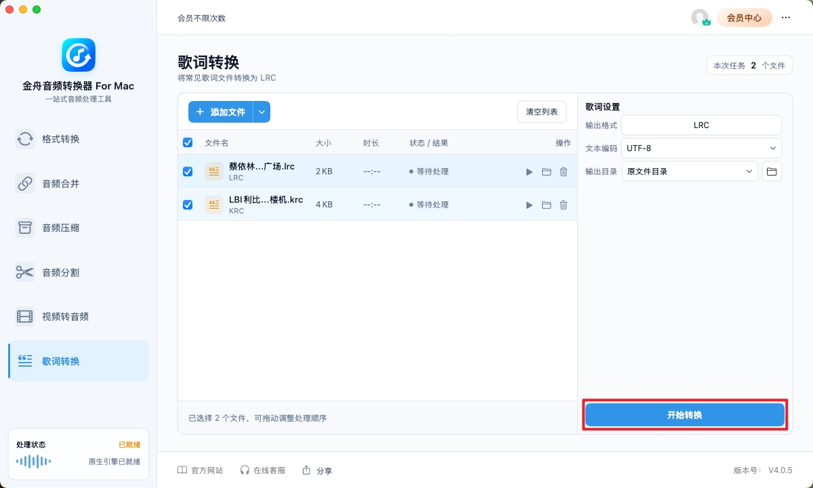Switch to 音频合并 section
Image resolution: width=813 pixels, height=488 pixels.
pos(79,184)
